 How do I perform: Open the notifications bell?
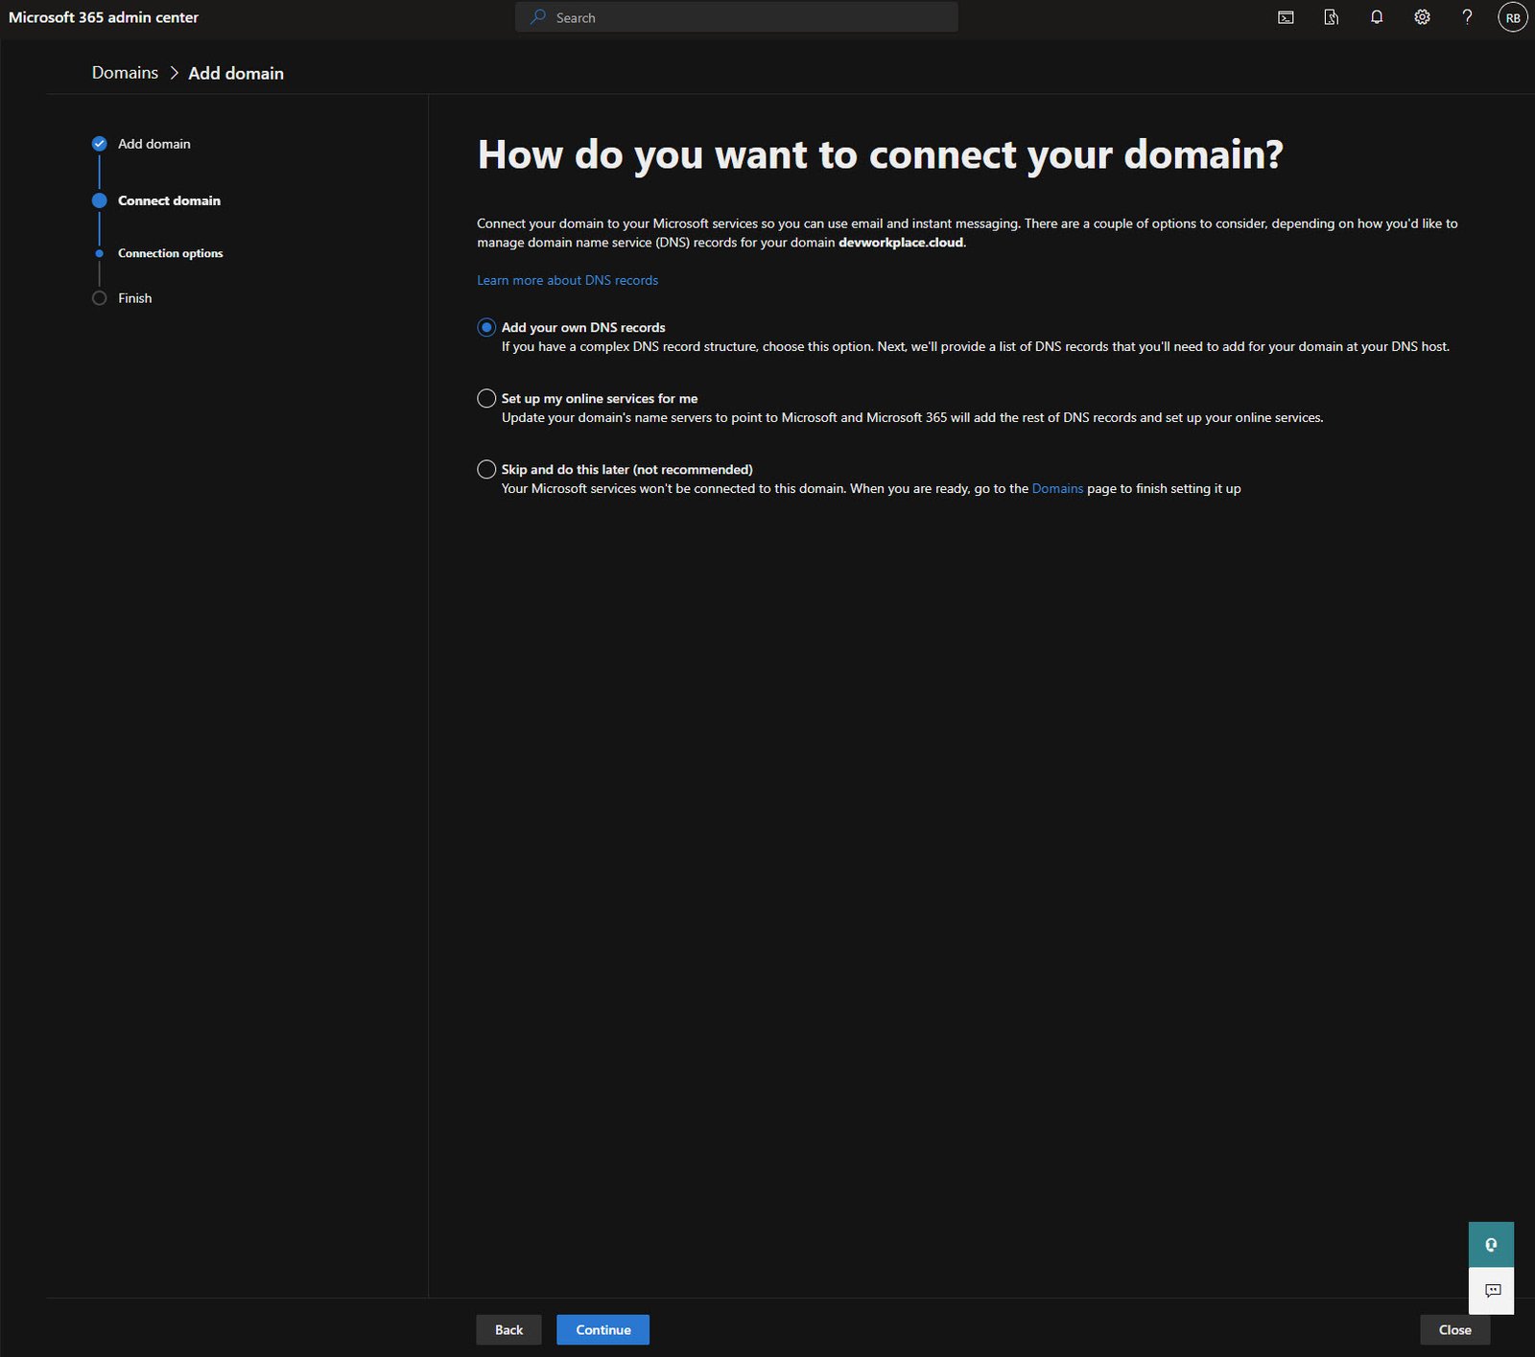(x=1377, y=17)
